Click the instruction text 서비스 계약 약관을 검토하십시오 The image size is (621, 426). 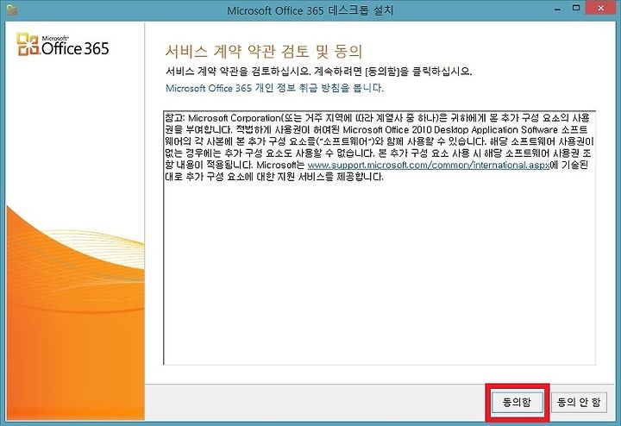[238, 72]
